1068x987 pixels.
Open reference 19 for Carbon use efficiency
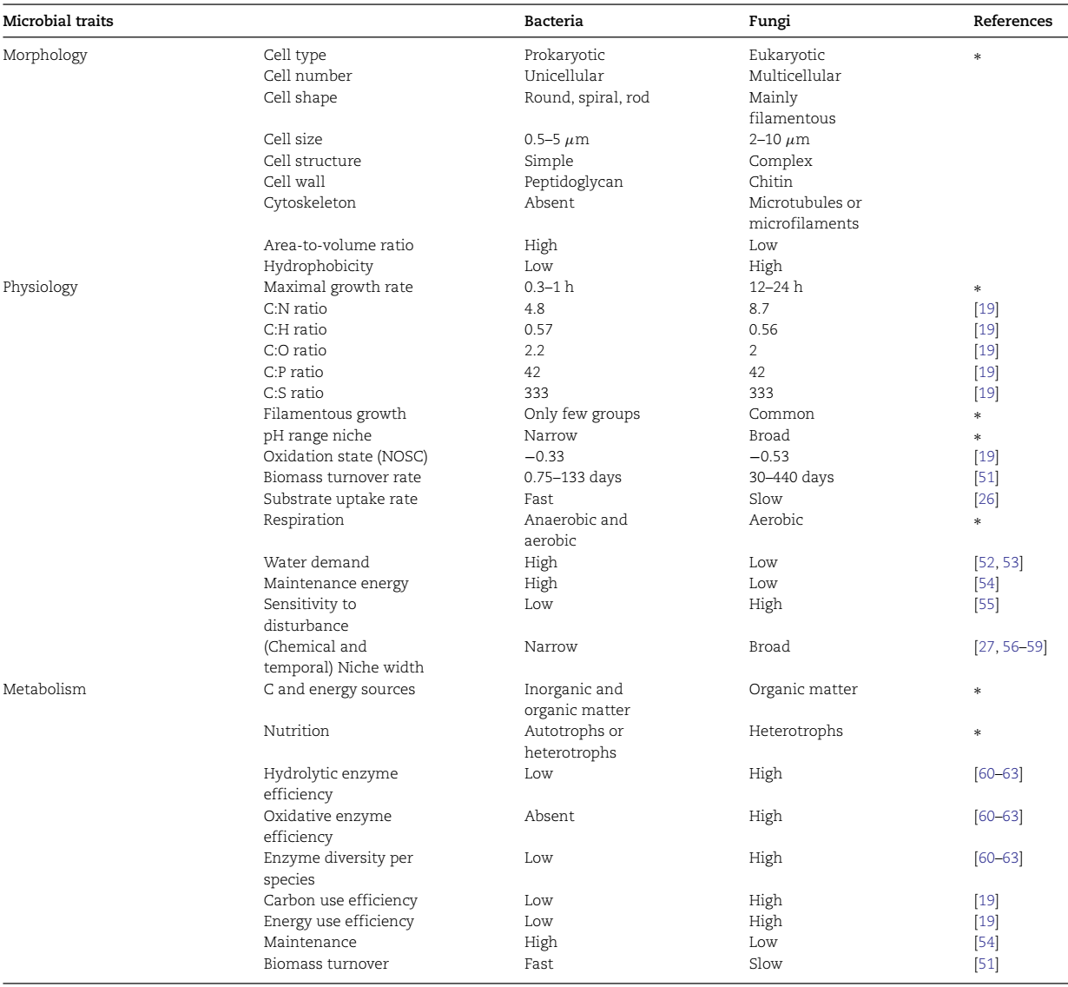[986, 900]
